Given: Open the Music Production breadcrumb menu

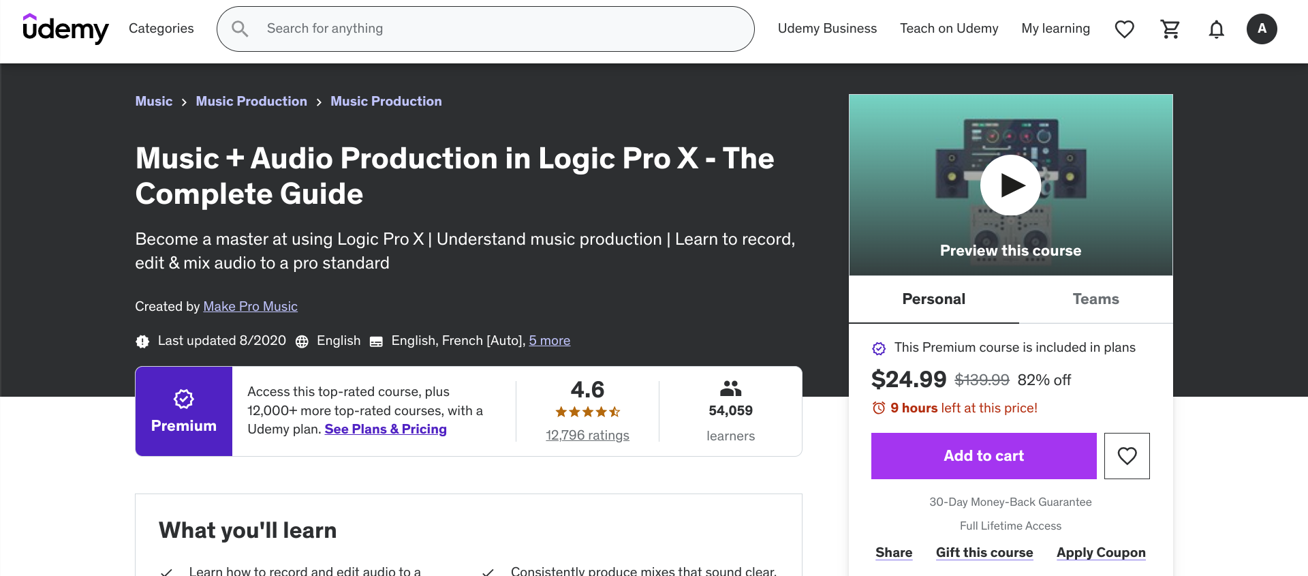Looking at the screenshot, I should click(x=251, y=101).
